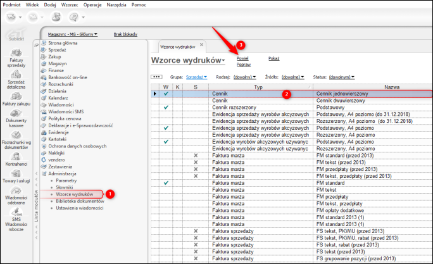Click the Pokaż link

coord(273,58)
